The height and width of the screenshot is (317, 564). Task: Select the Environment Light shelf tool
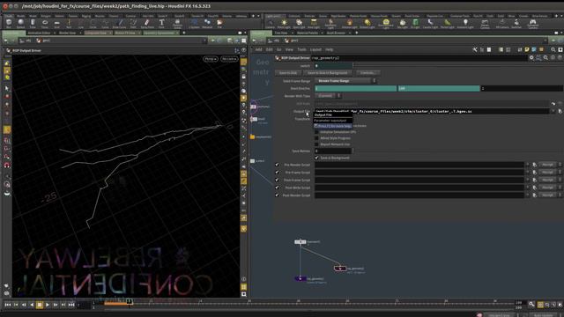pos(386,24)
